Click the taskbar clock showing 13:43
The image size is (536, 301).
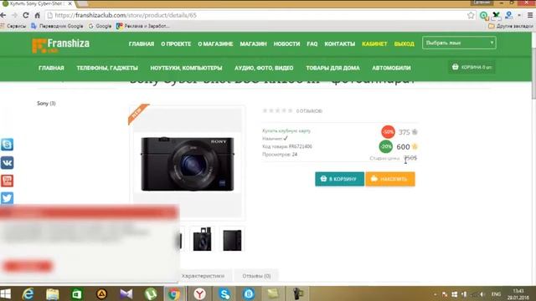(x=518, y=294)
